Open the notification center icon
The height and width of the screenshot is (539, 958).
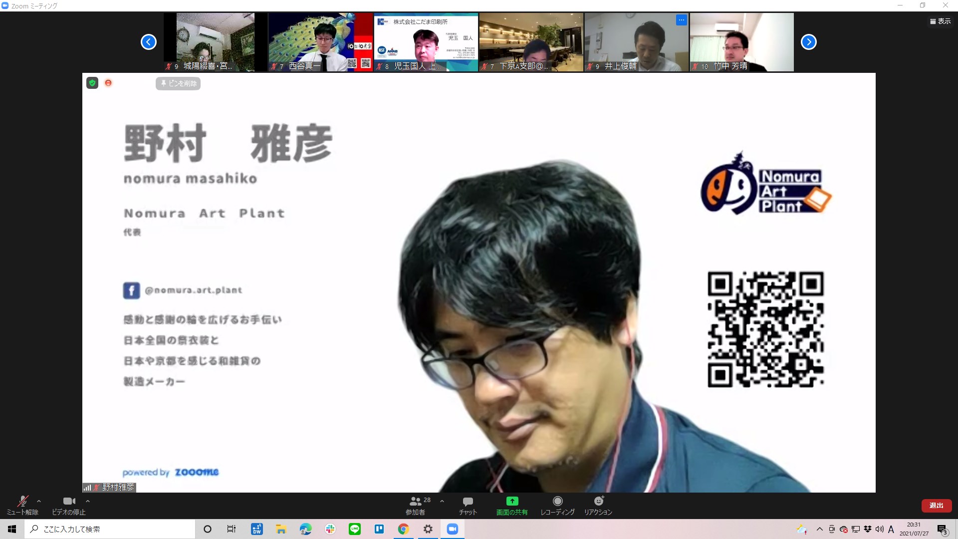click(x=943, y=530)
